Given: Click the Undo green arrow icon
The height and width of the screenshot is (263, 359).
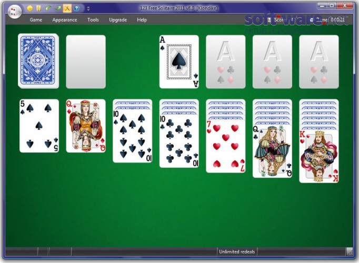Looking at the screenshot, I should (48, 8).
